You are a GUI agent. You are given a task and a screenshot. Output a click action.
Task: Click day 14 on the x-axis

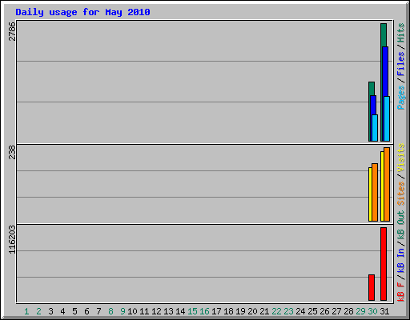[180, 311]
